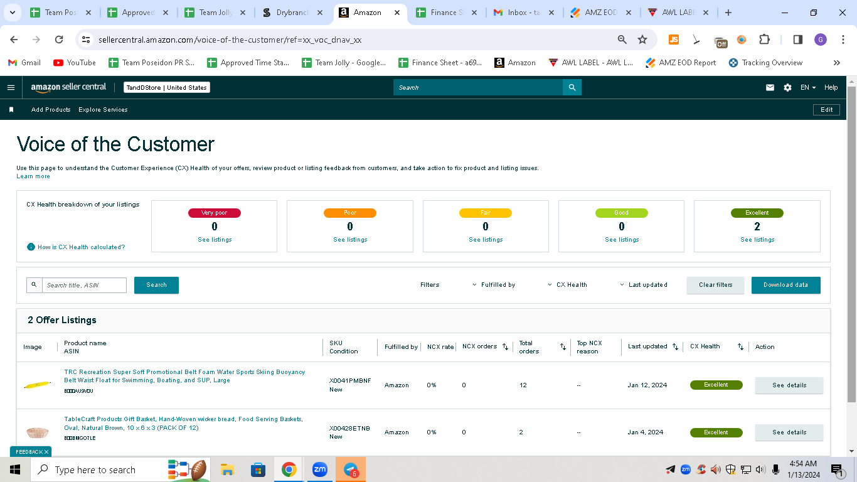857x482 pixels.
Task: Open the Fulfilled by filter dropdown
Action: click(494, 285)
